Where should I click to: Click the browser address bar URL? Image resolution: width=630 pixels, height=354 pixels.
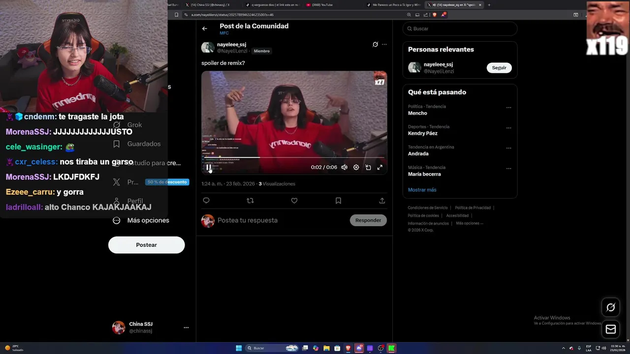(232, 15)
